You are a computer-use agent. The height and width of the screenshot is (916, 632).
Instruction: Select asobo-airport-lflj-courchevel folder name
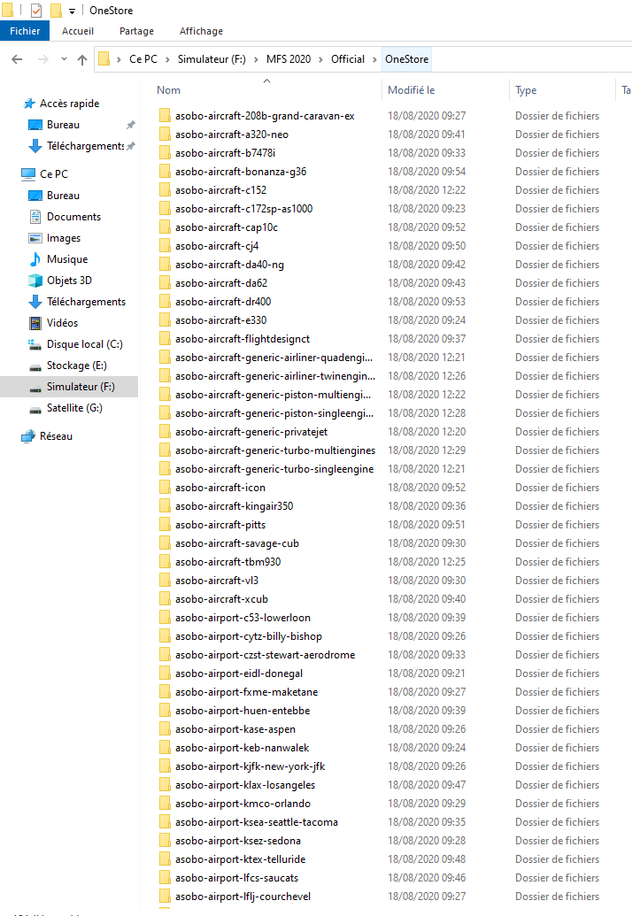(243, 897)
